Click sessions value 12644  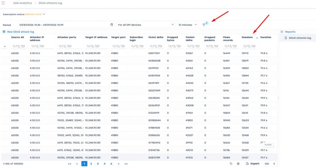coord(245,91)
